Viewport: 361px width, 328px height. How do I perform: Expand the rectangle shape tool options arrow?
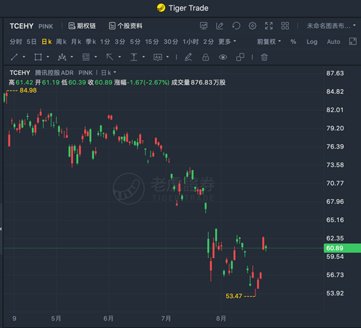(48, 57)
